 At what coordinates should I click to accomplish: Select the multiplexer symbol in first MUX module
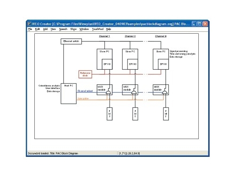pos(109,93)
